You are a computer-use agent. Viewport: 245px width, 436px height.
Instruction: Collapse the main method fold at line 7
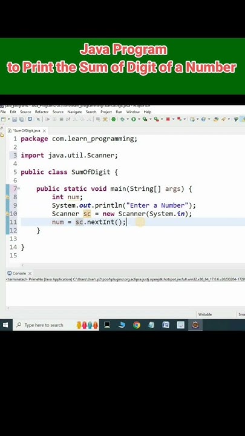click(x=19, y=188)
